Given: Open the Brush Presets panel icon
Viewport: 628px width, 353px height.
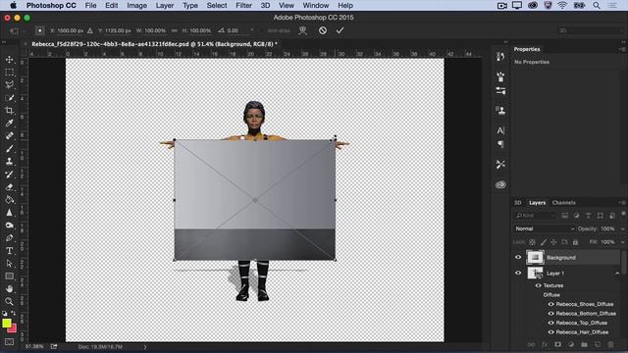Looking at the screenshot, I should coord(500,91).
